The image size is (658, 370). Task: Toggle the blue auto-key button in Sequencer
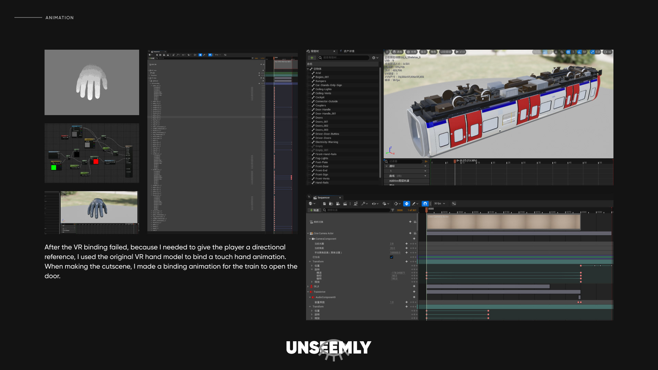pos(406,203)
